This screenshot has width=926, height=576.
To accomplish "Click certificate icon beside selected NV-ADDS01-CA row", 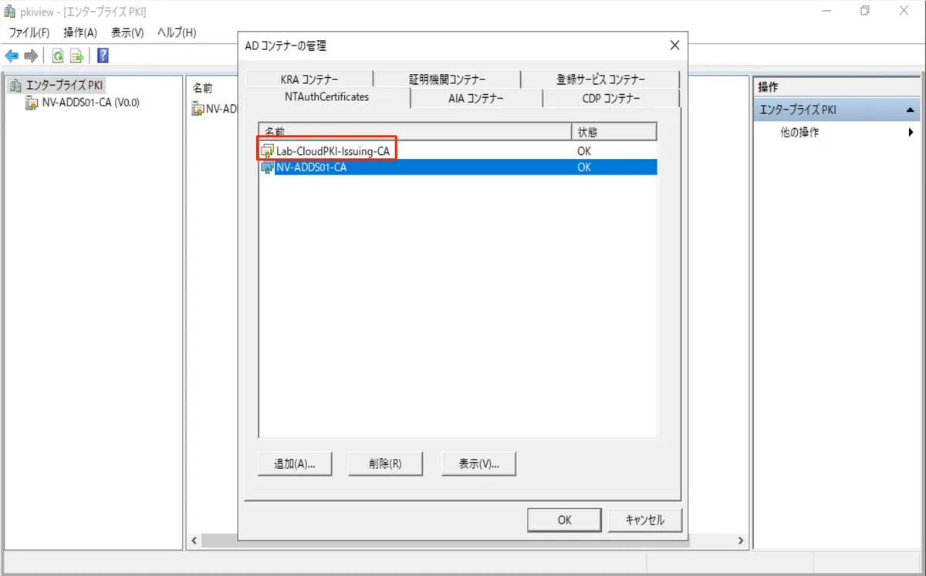I will coord(268,167).
